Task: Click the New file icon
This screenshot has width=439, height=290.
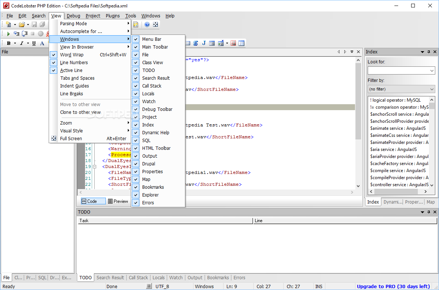Action: point(9,24)
